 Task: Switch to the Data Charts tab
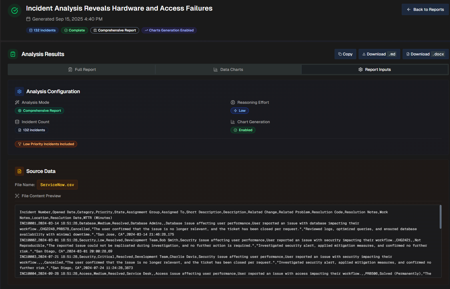pos(228,69)
